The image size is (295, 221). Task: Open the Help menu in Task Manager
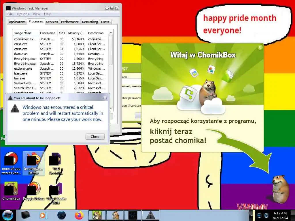(48, 14)
